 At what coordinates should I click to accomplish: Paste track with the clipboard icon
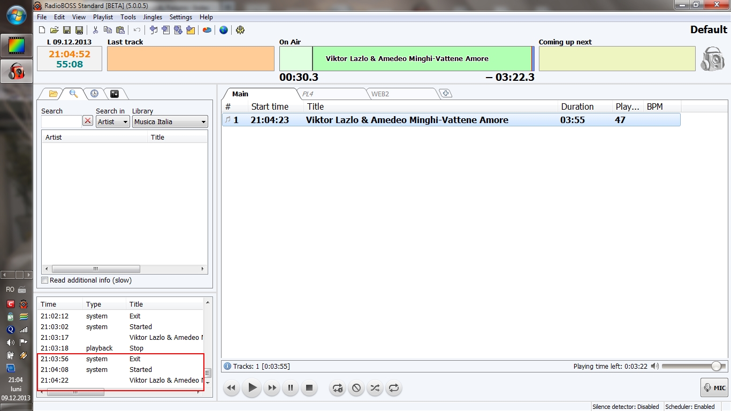(120, 30)
